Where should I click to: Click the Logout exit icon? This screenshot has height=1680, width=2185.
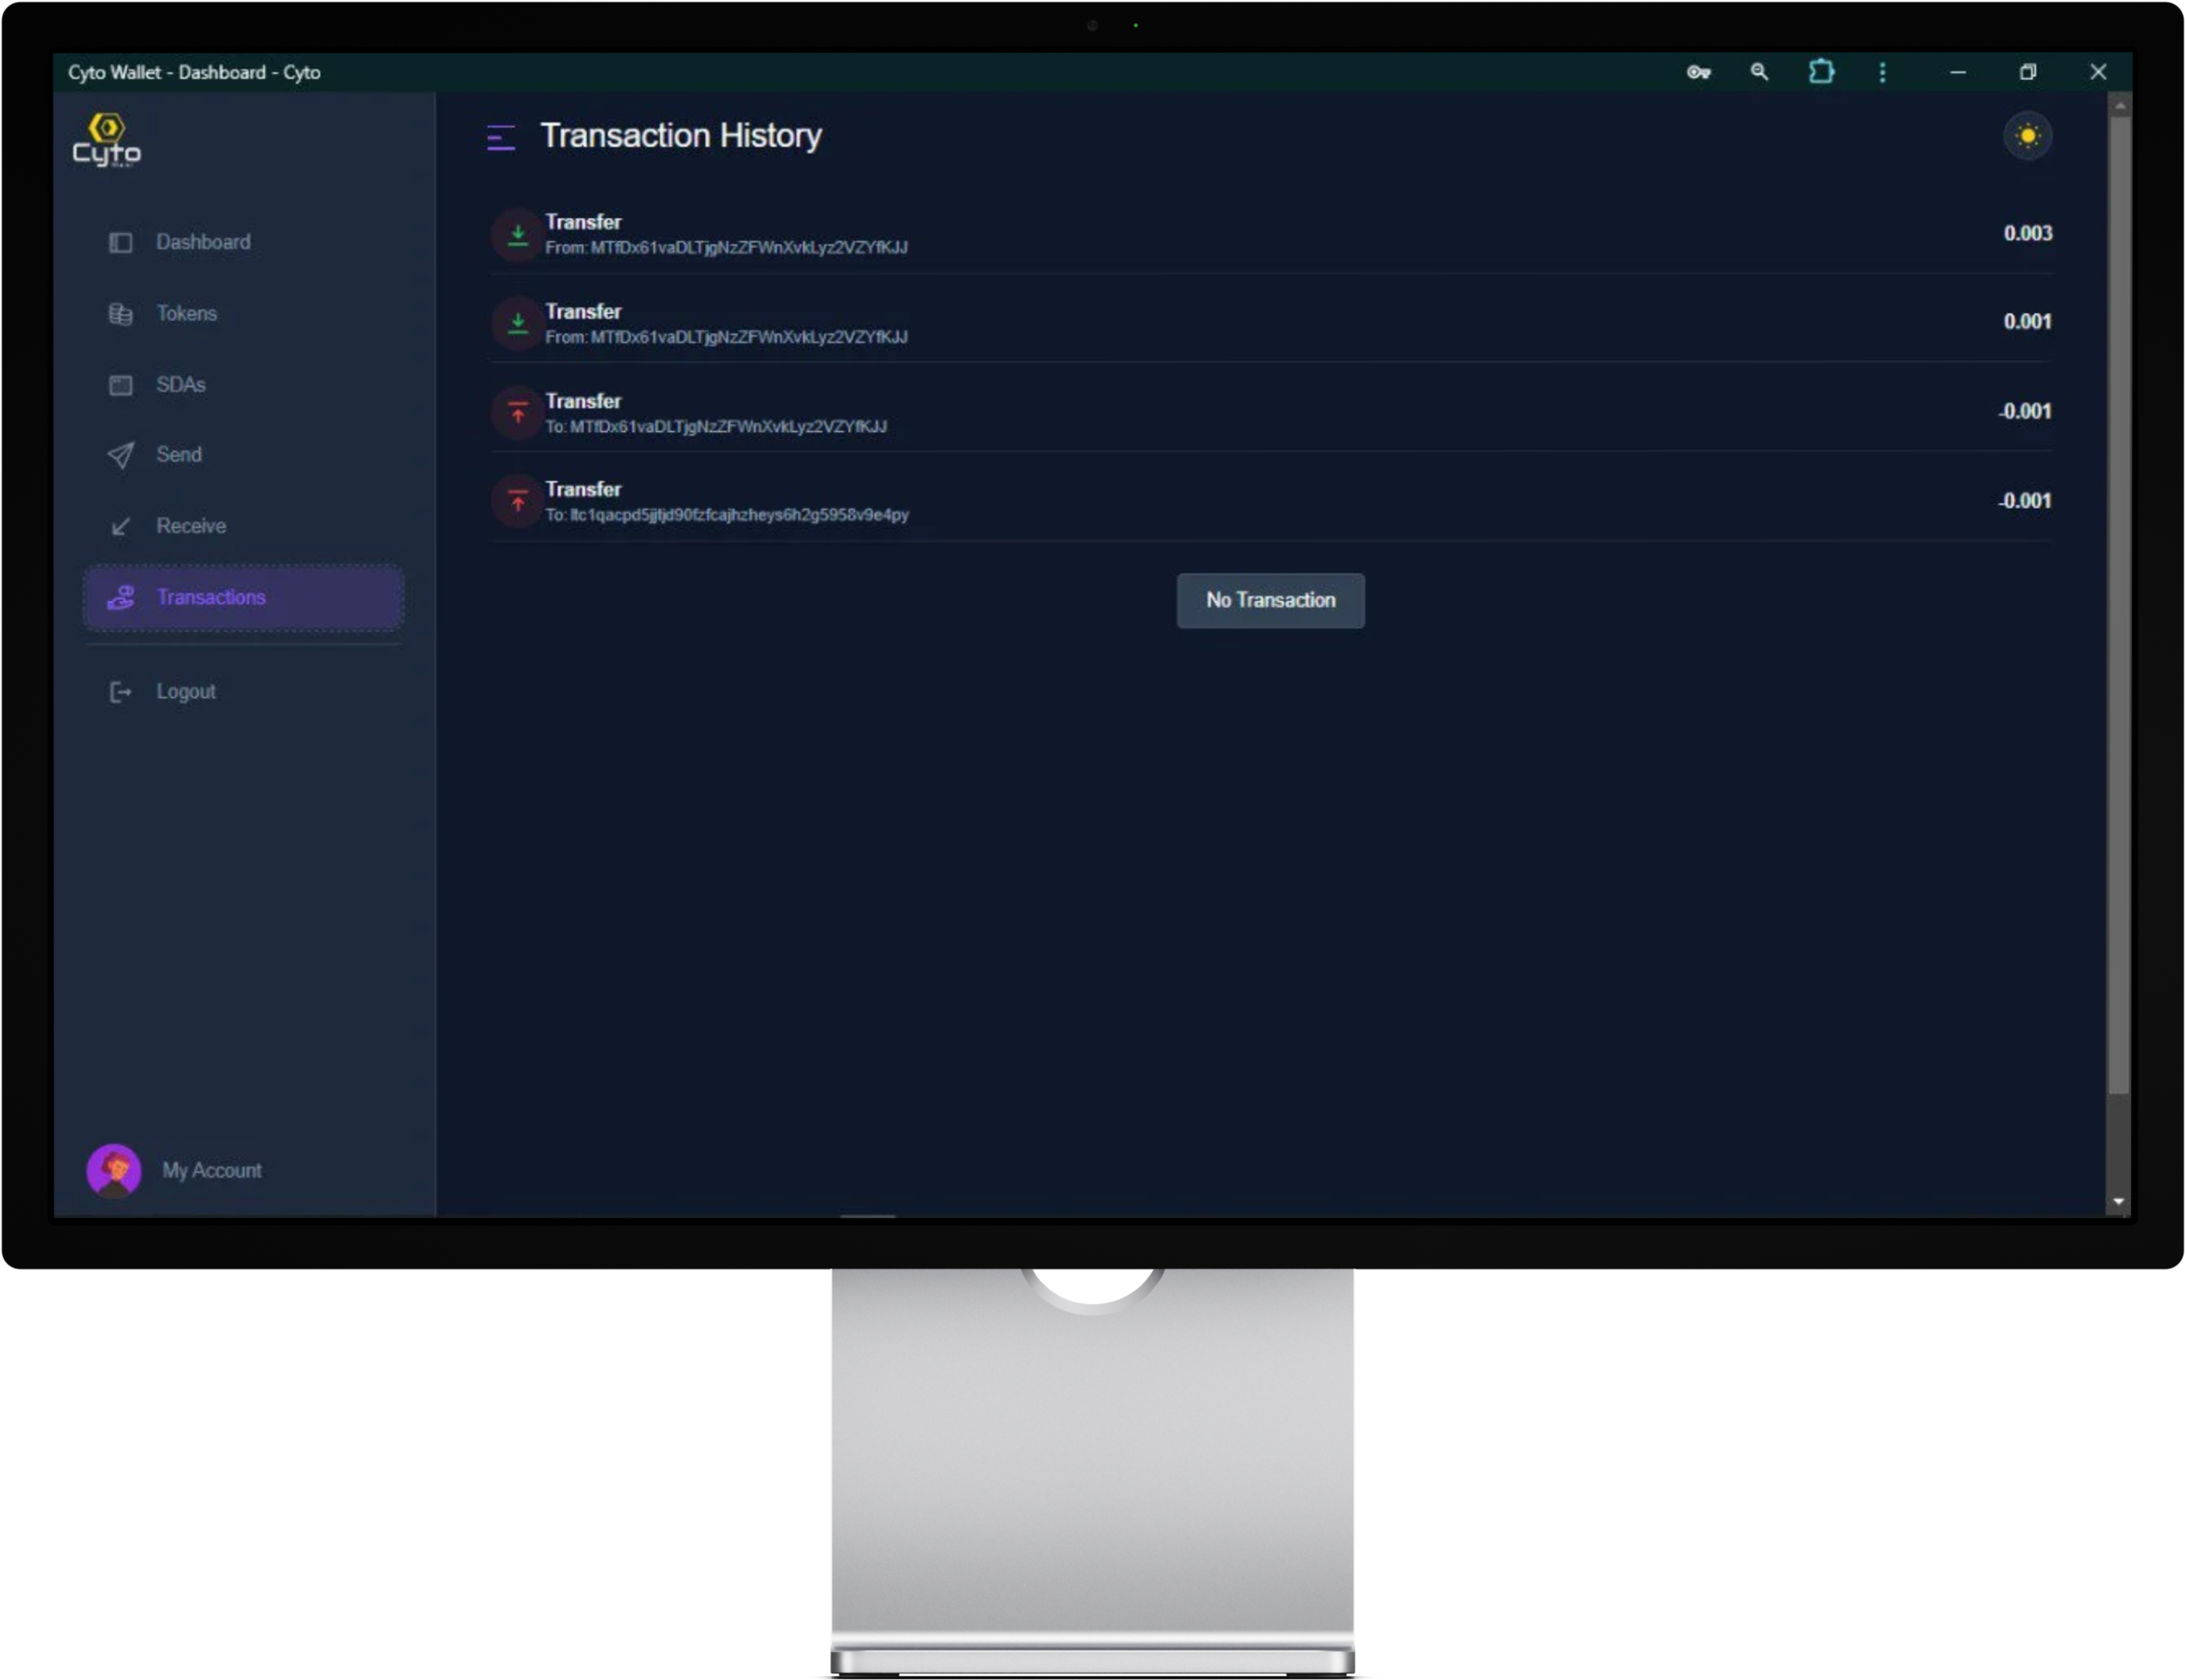(x=120, y=692)
